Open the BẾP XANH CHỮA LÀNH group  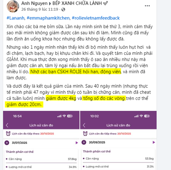(x=77, y=3)
